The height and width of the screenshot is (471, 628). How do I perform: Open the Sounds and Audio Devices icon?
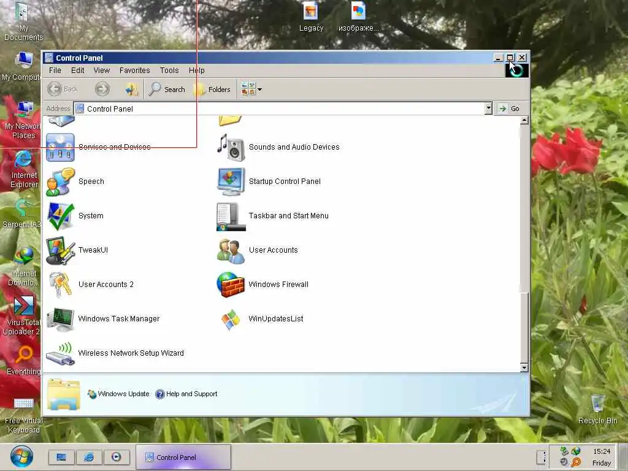231,147
